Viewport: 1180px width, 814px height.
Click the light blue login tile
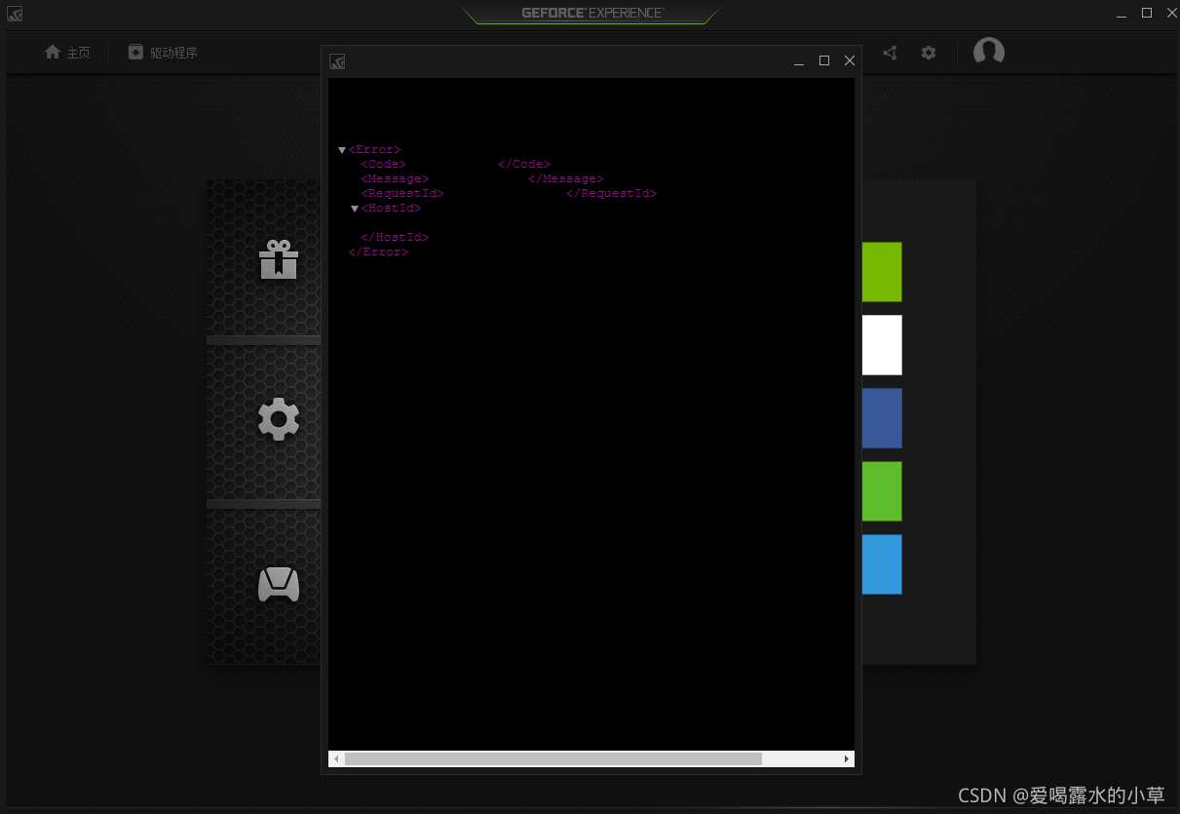tap(882, 564)
